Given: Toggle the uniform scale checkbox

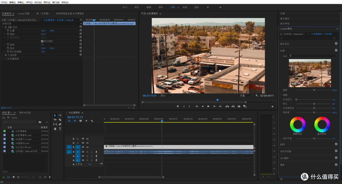Looking at the screenshot, I should pyautogui.click(x=42, y=41).
